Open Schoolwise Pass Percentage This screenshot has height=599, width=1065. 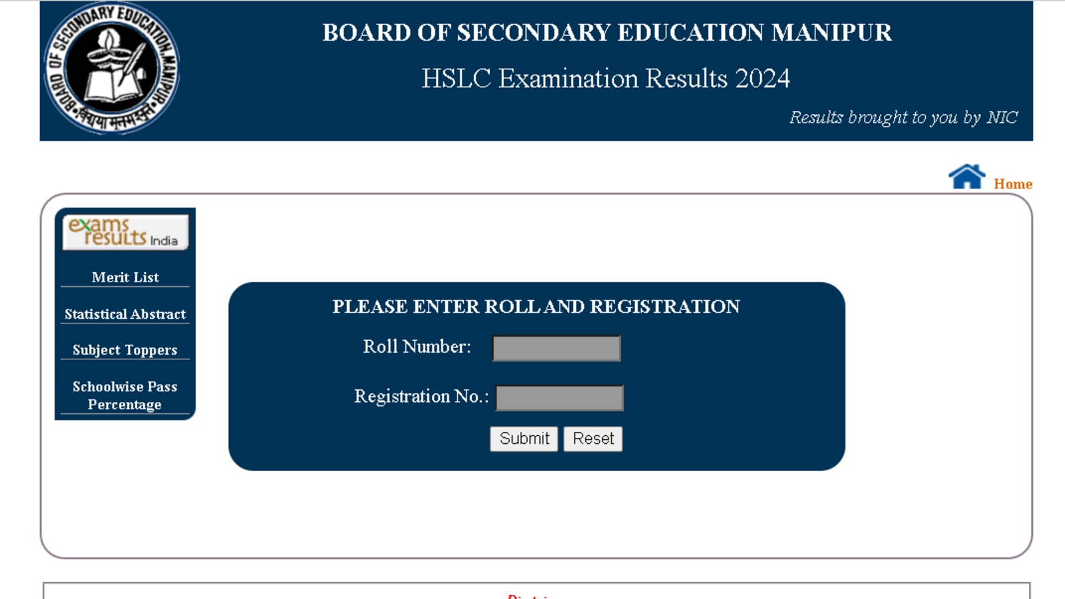click(x=125, y=395)
